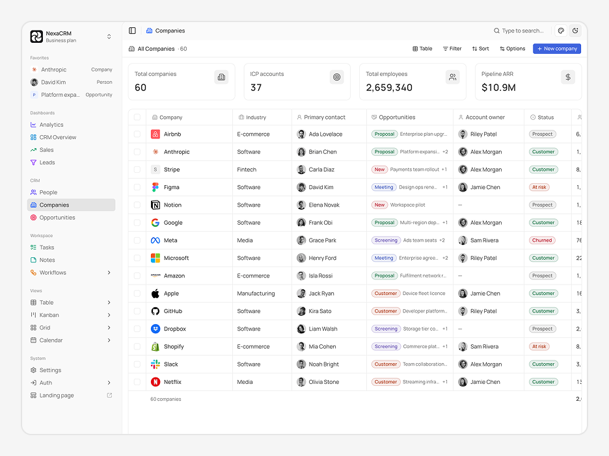Check the Notion row checkbox

[137, 205]
